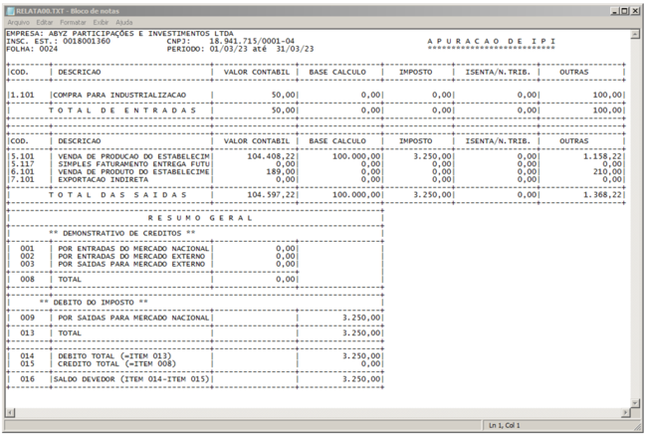Click the vertical scrollbar up arrow
Screen dimensions: 647x435
[x=635, y=34]
